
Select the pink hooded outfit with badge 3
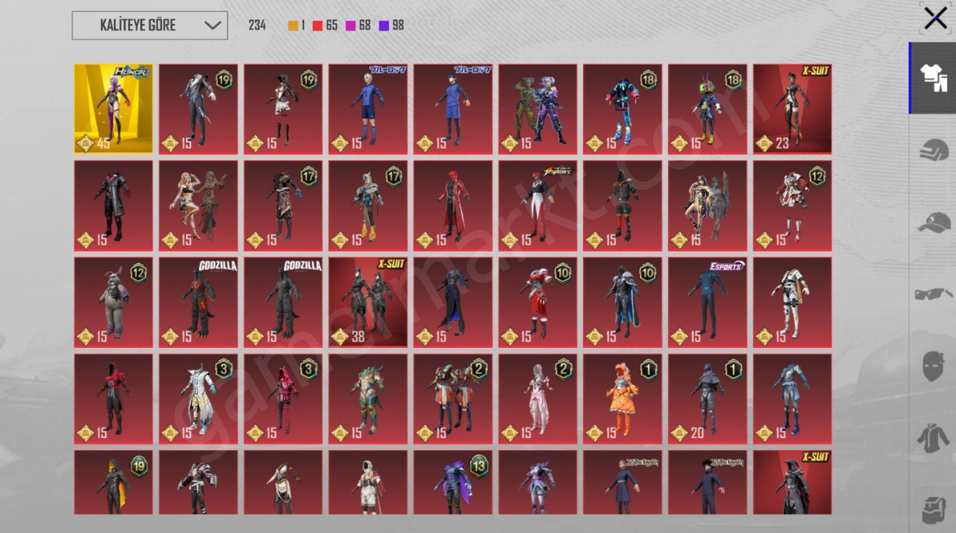283,399
